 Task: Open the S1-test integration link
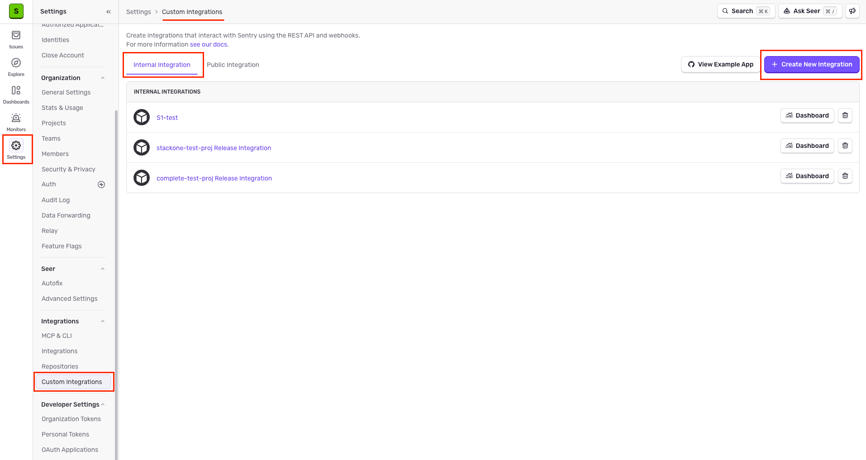[x=167, y=118]
